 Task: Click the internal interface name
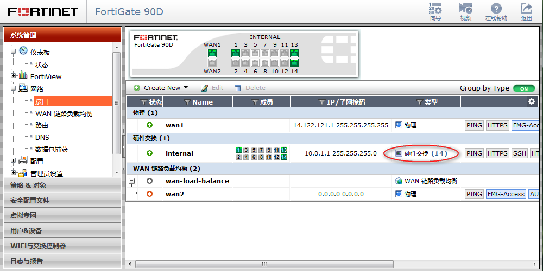click(x=179, y=153)
